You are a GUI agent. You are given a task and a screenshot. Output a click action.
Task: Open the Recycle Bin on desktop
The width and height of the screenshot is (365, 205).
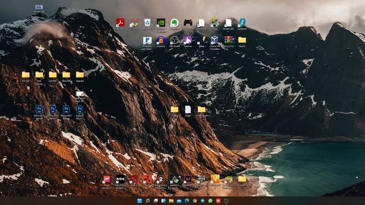(147, 23)
